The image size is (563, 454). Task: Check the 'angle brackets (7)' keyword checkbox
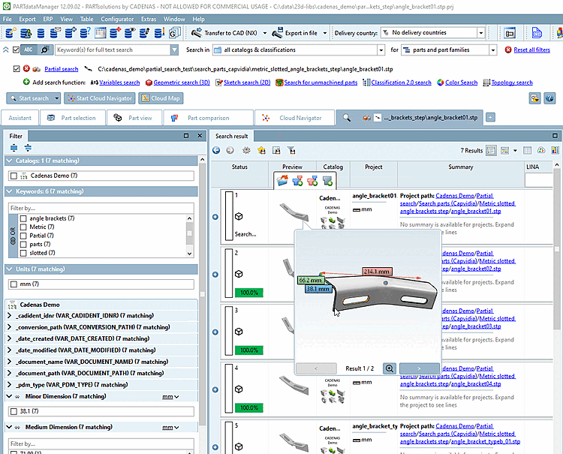tap(23, 218)
